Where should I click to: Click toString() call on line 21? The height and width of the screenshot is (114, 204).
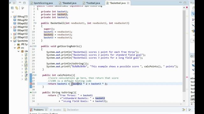pos(80,64)
